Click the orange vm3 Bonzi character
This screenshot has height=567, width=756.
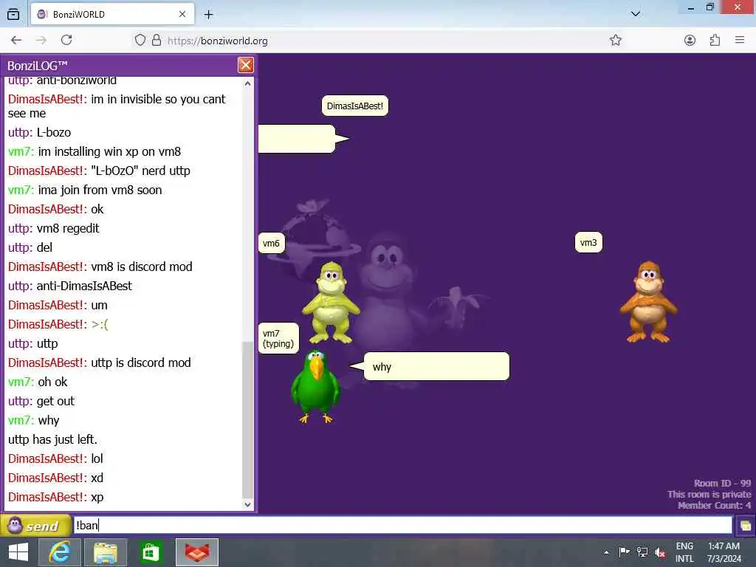pos(648,302)
